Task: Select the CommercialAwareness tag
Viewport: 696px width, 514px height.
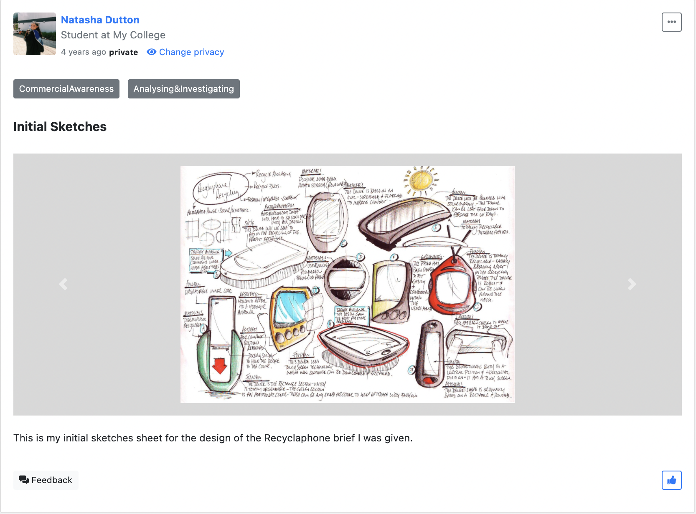Action: pyautogui.click(x=66, y=89)
